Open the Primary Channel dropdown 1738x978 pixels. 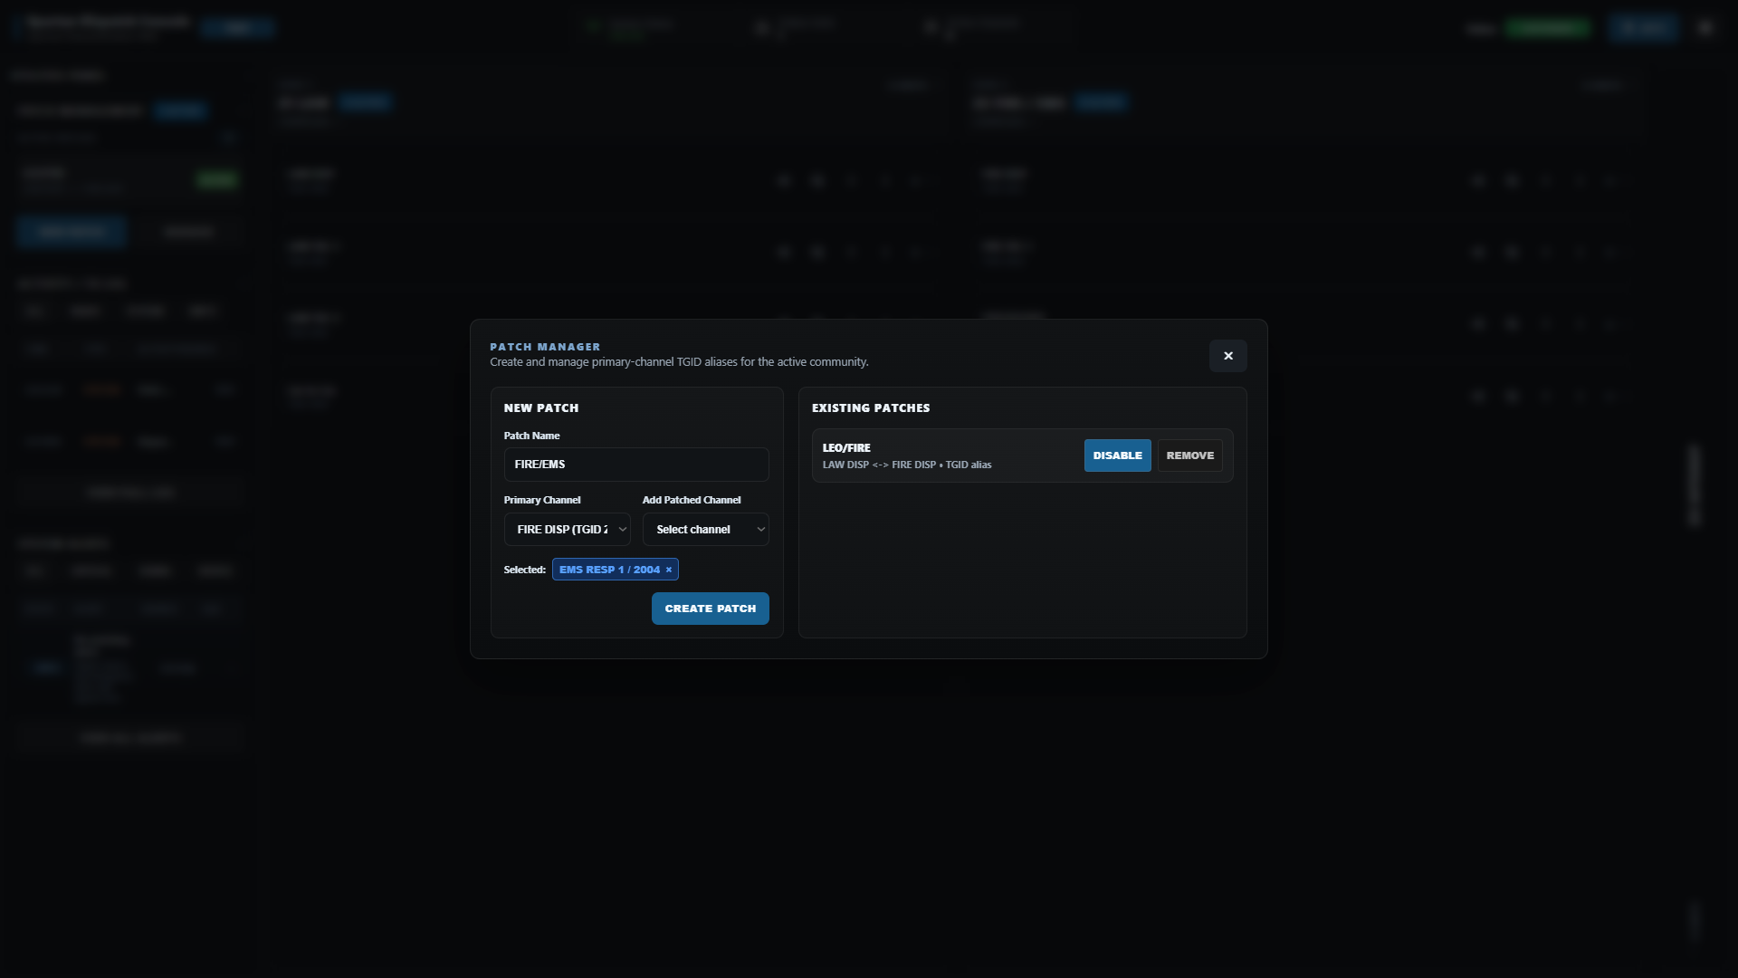coord(567,530)
